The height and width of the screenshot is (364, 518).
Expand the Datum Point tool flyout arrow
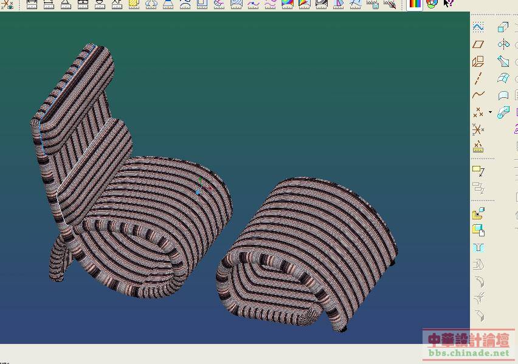coord(490,112)
